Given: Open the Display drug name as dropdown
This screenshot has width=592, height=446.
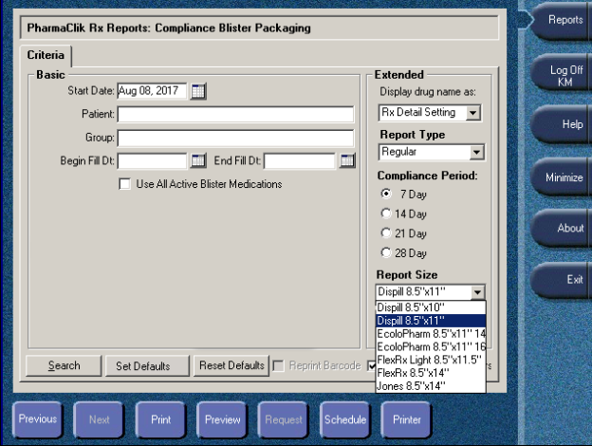Looking at the screenshot, I should (472, 113).
